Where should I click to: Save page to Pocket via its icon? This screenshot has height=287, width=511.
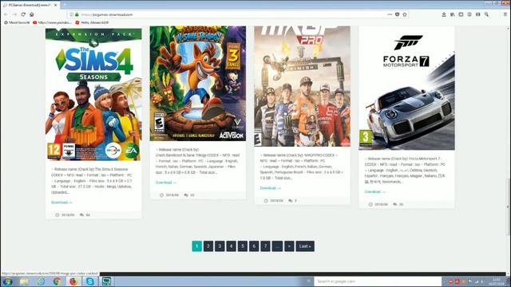coord(398,14)
